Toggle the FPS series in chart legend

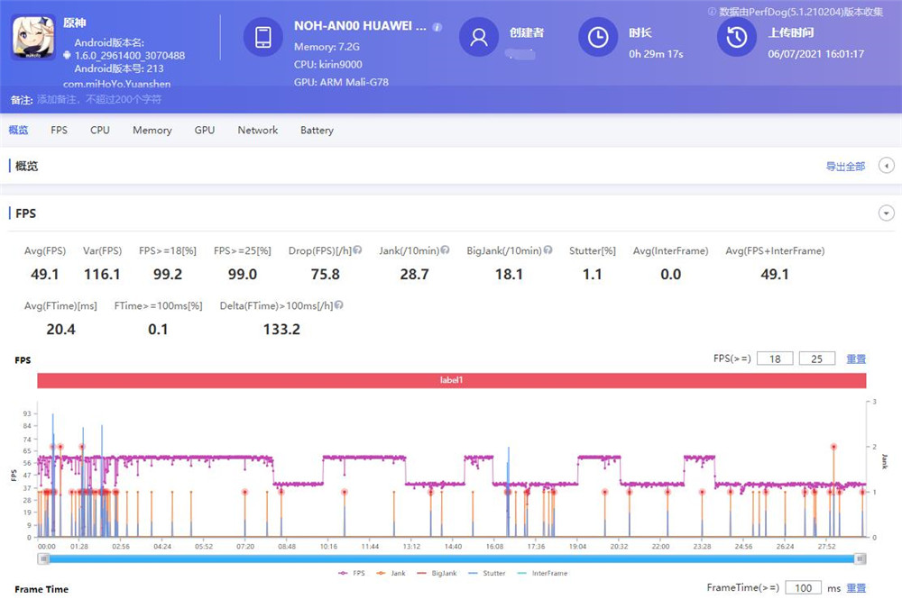(x=352, y=573)
